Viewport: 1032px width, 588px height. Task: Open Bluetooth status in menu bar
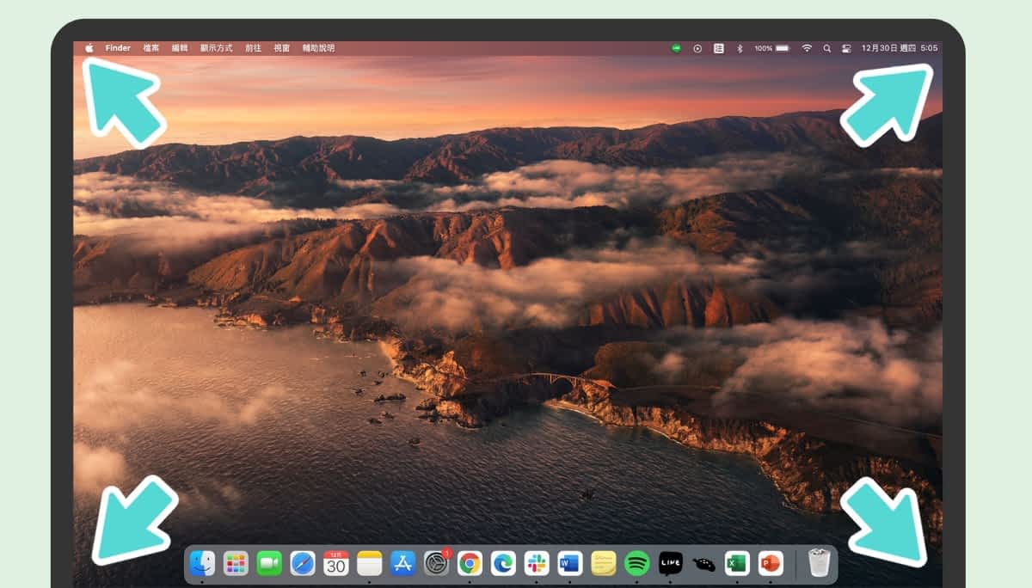740,48
